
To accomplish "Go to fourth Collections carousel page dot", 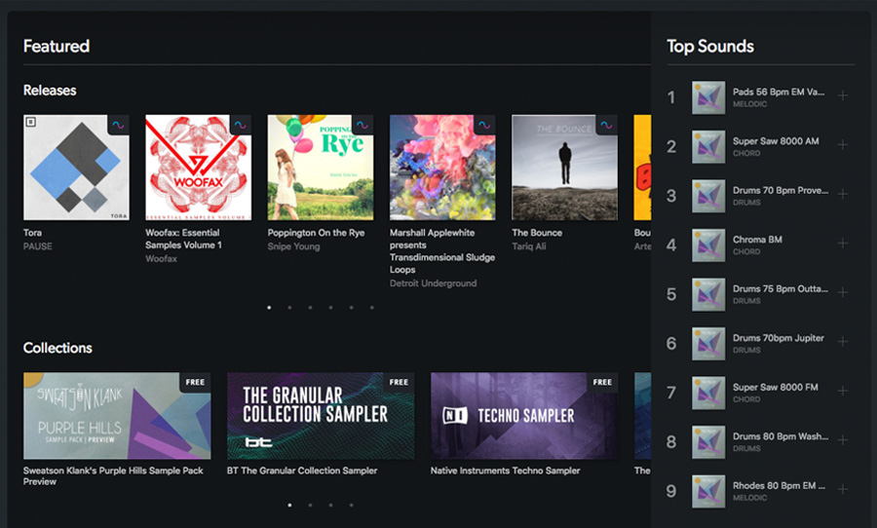I will [351, 505].
